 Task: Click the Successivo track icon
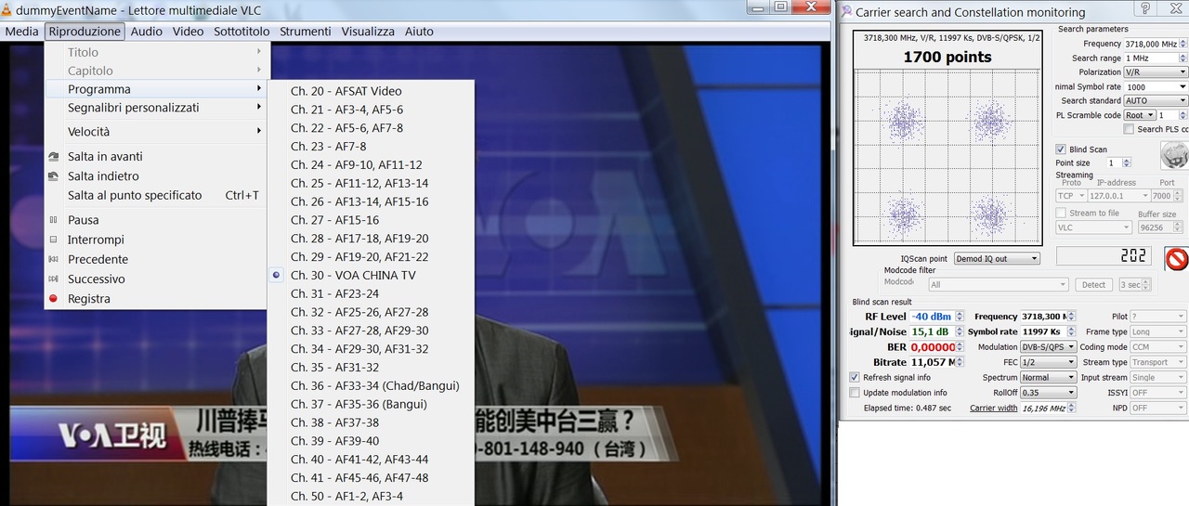[x=53, y=279]
